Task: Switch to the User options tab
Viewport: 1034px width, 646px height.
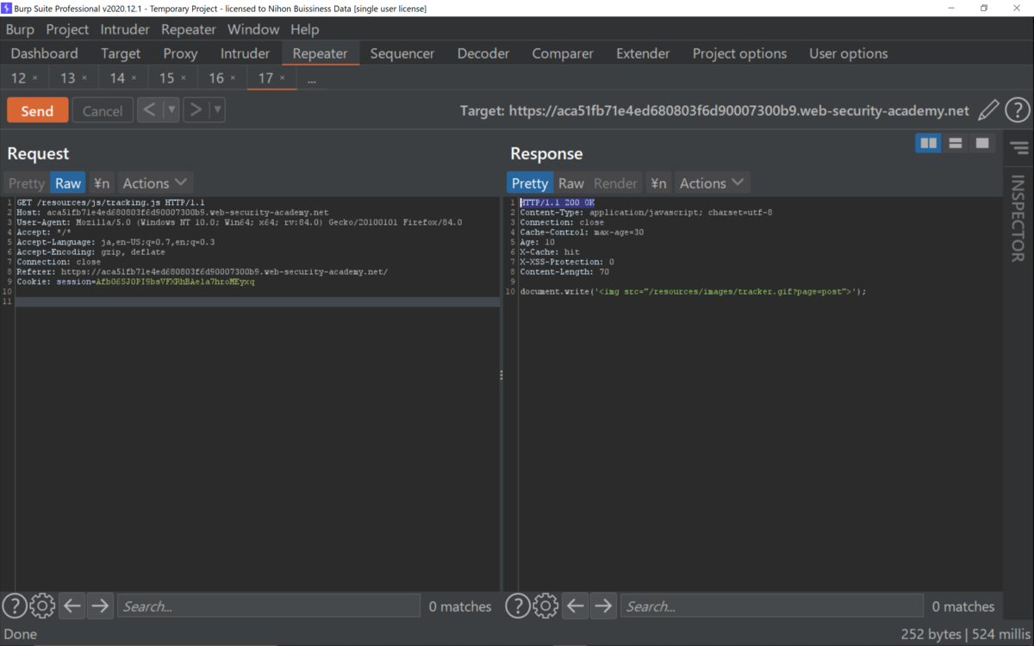Action: click(848, 53)
